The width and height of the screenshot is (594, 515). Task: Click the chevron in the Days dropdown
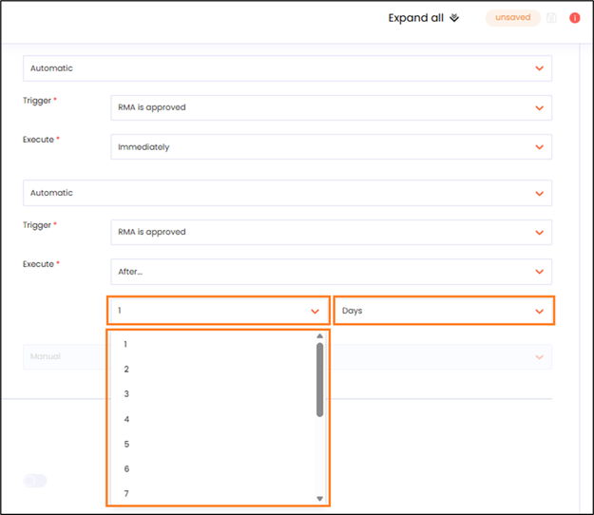539,311
